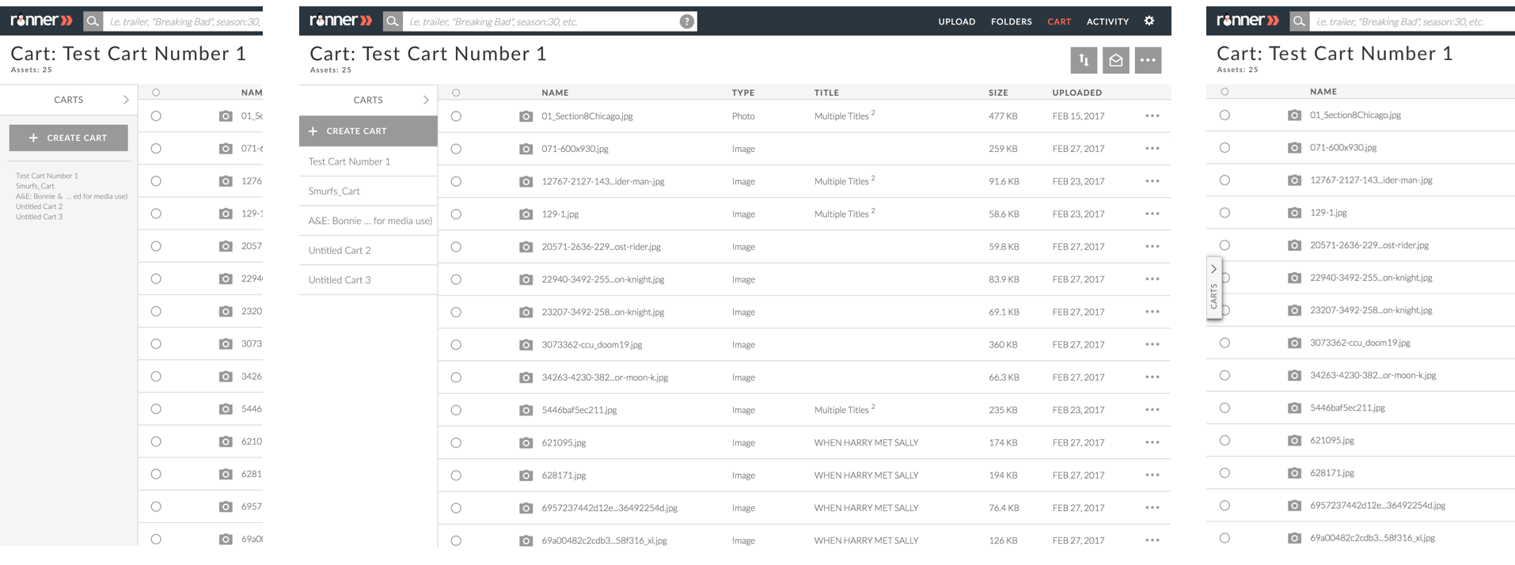Select 5446baf5ec211.jpg row radio in right panel
The image size is (1515, 565).
[1225, 408]
